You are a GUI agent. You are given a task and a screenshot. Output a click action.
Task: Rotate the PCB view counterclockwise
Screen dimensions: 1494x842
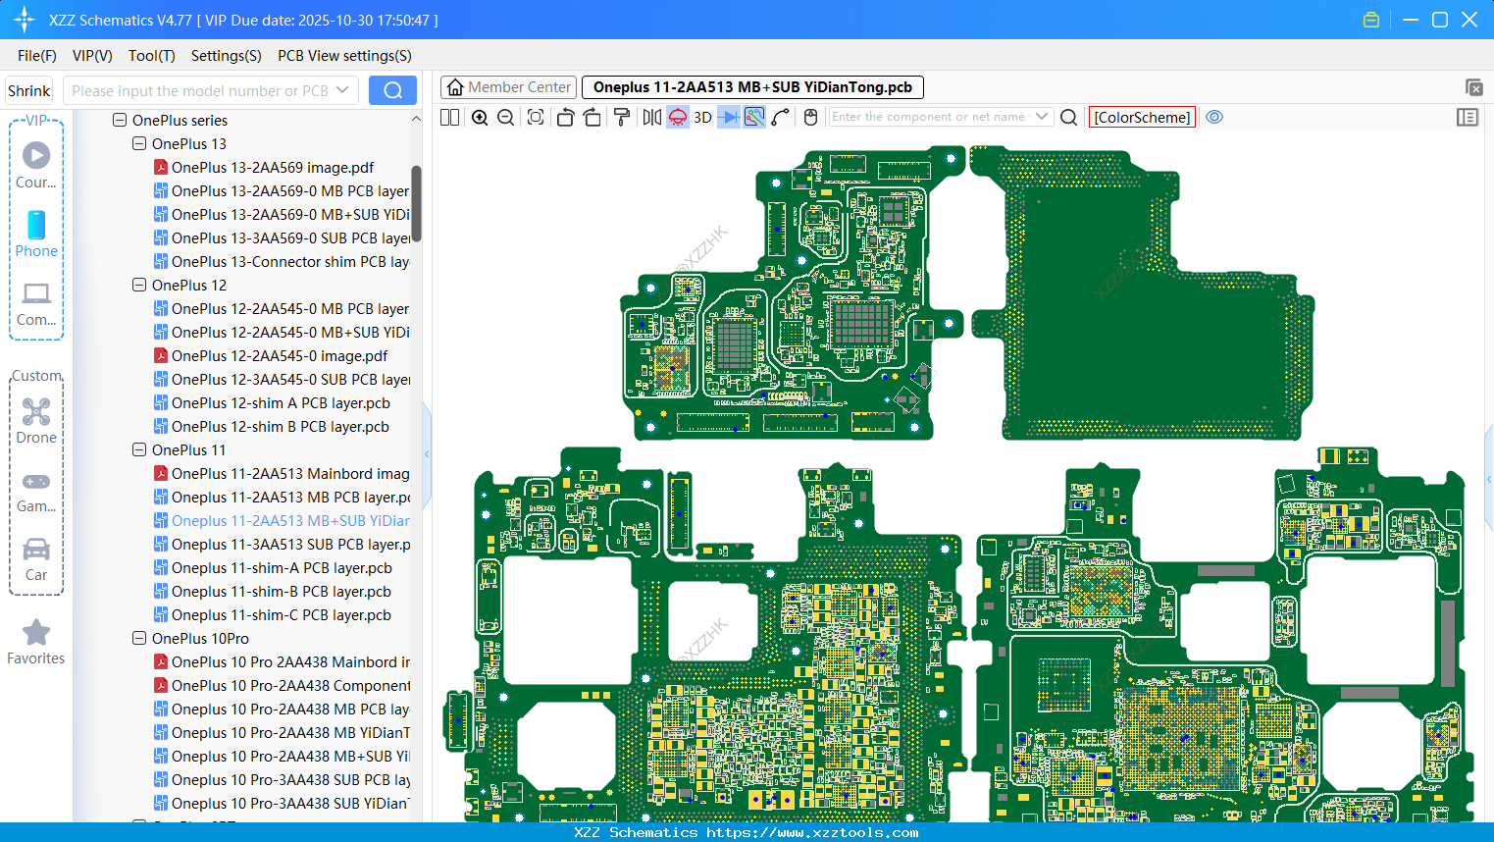pos(565,118)
